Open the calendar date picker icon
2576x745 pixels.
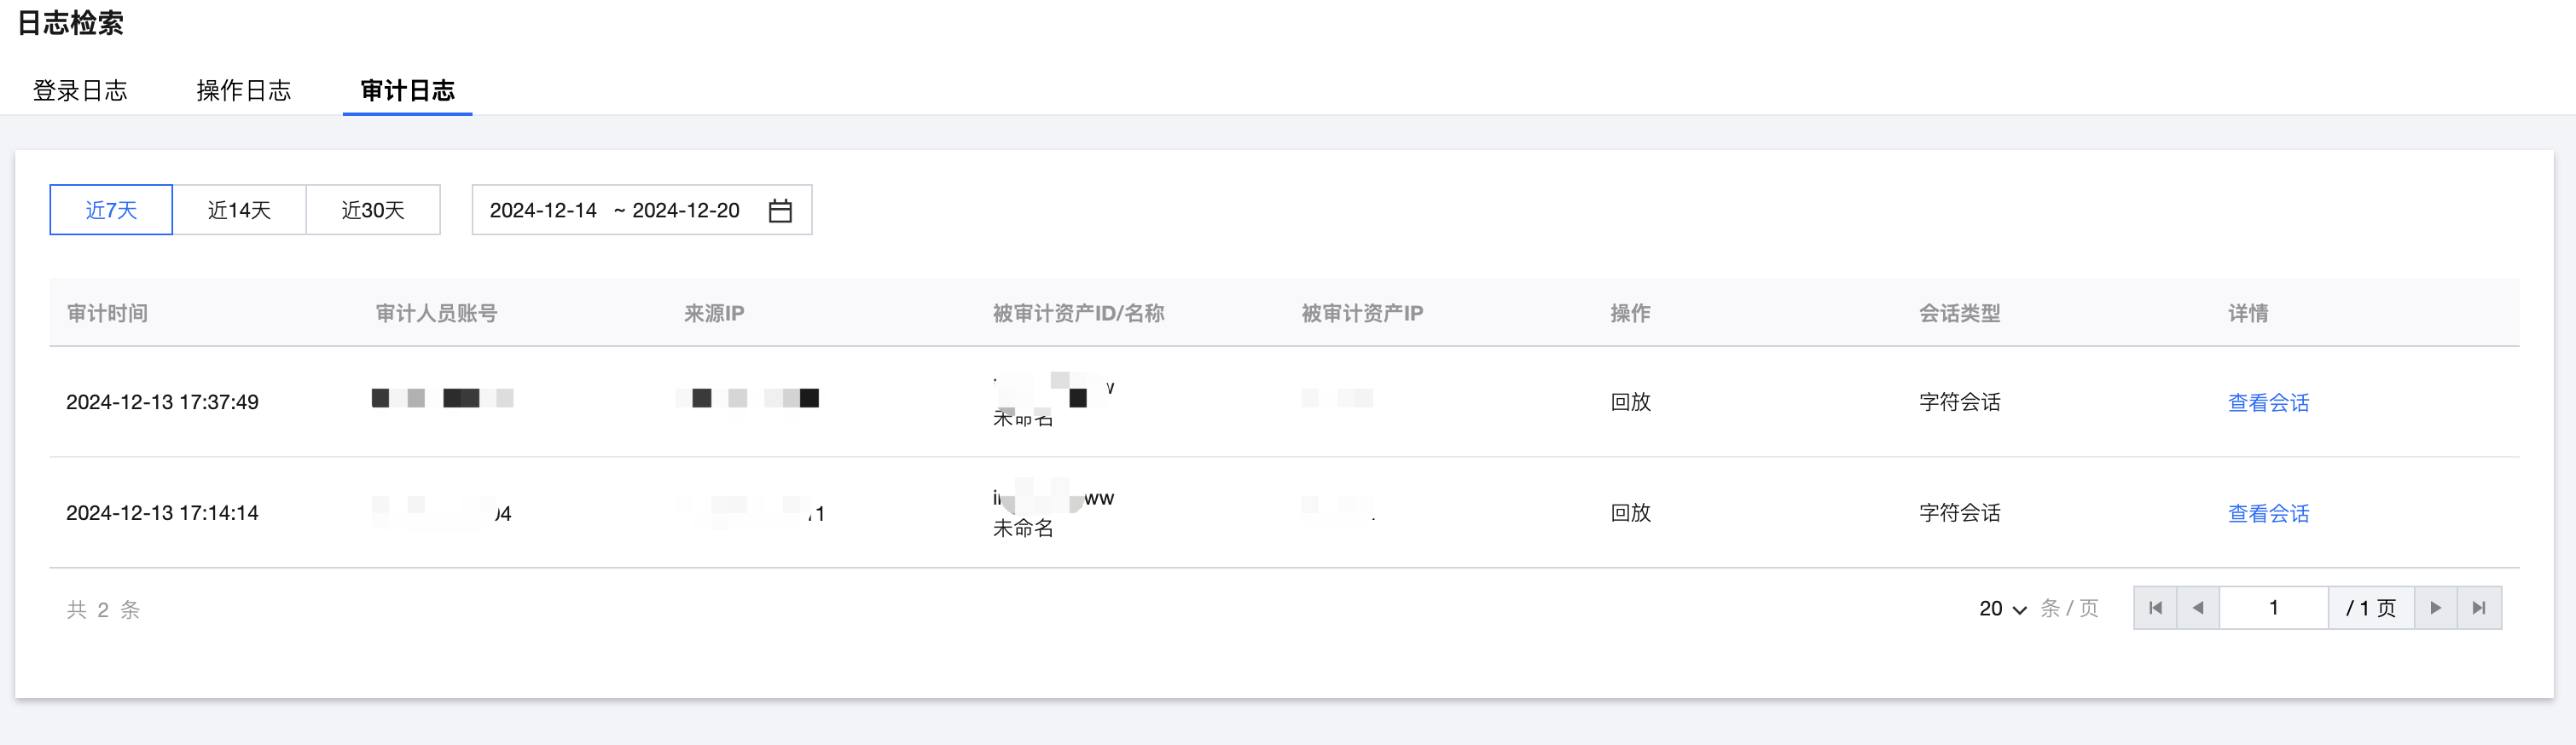click(780, 211)
